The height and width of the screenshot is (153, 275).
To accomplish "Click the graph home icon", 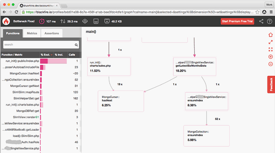I will [x=271, y=35].
